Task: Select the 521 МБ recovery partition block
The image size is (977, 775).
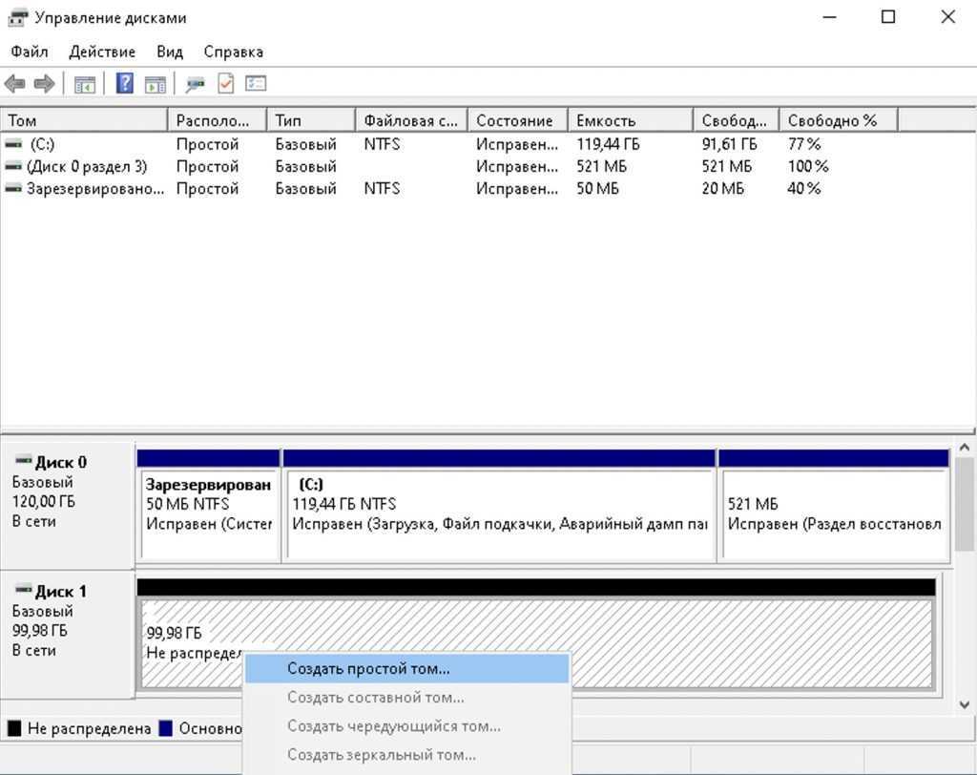Action: [833, 513]
